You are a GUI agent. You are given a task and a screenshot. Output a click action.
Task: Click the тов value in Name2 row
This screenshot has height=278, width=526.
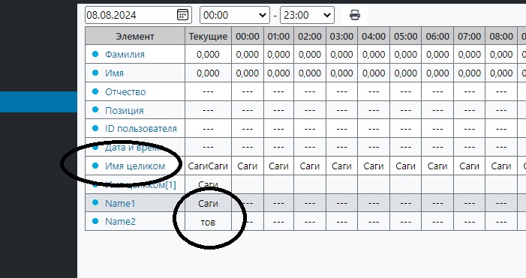click(208, 221)
